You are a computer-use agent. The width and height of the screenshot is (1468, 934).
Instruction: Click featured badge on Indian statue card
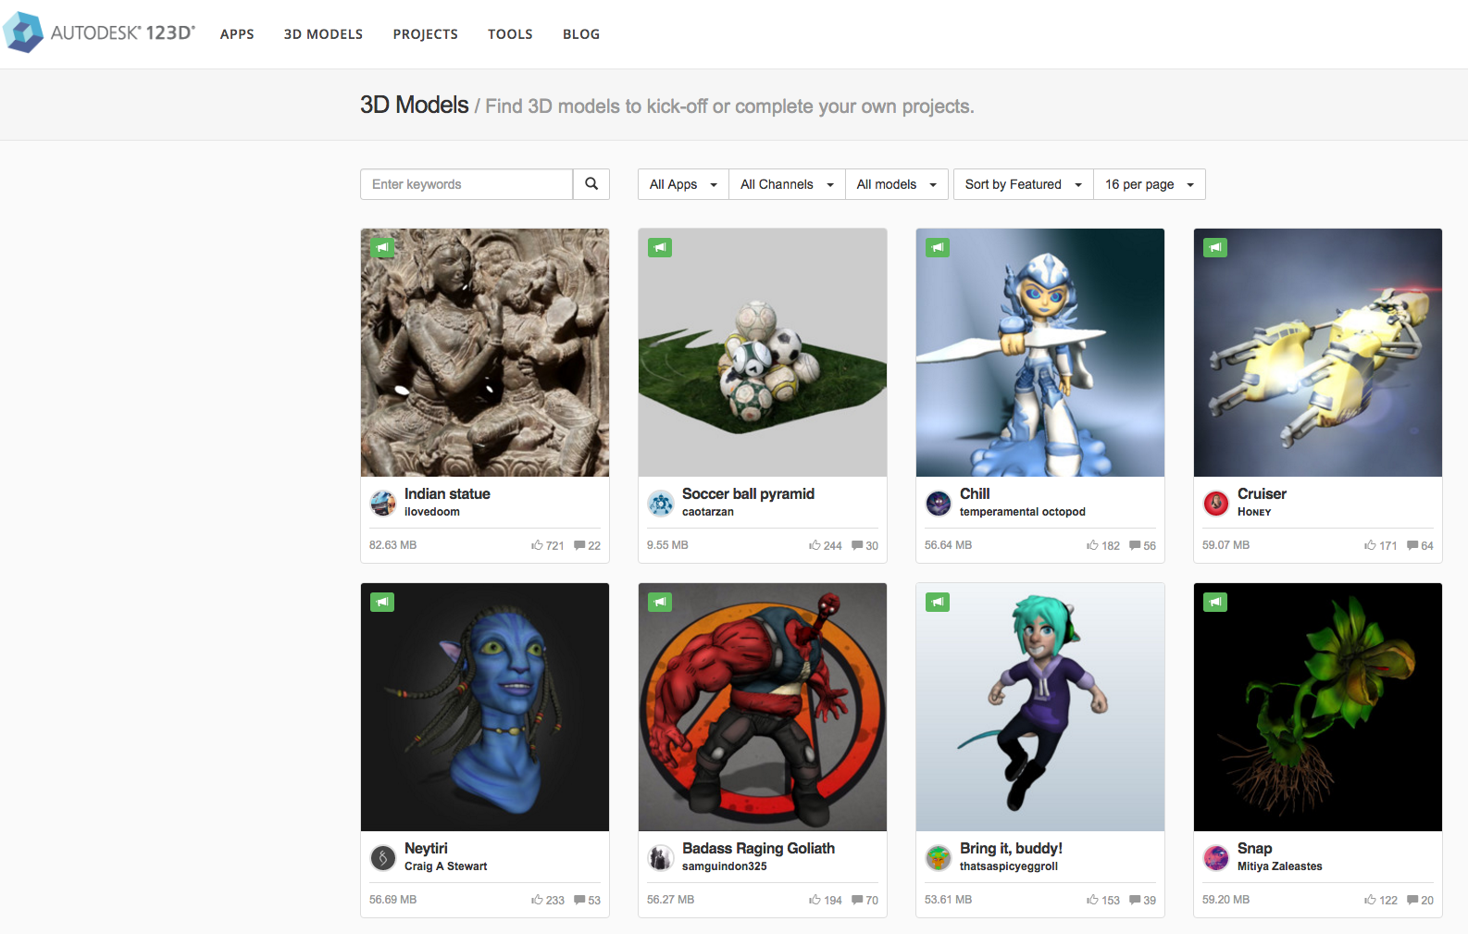(x=382, y=247)
